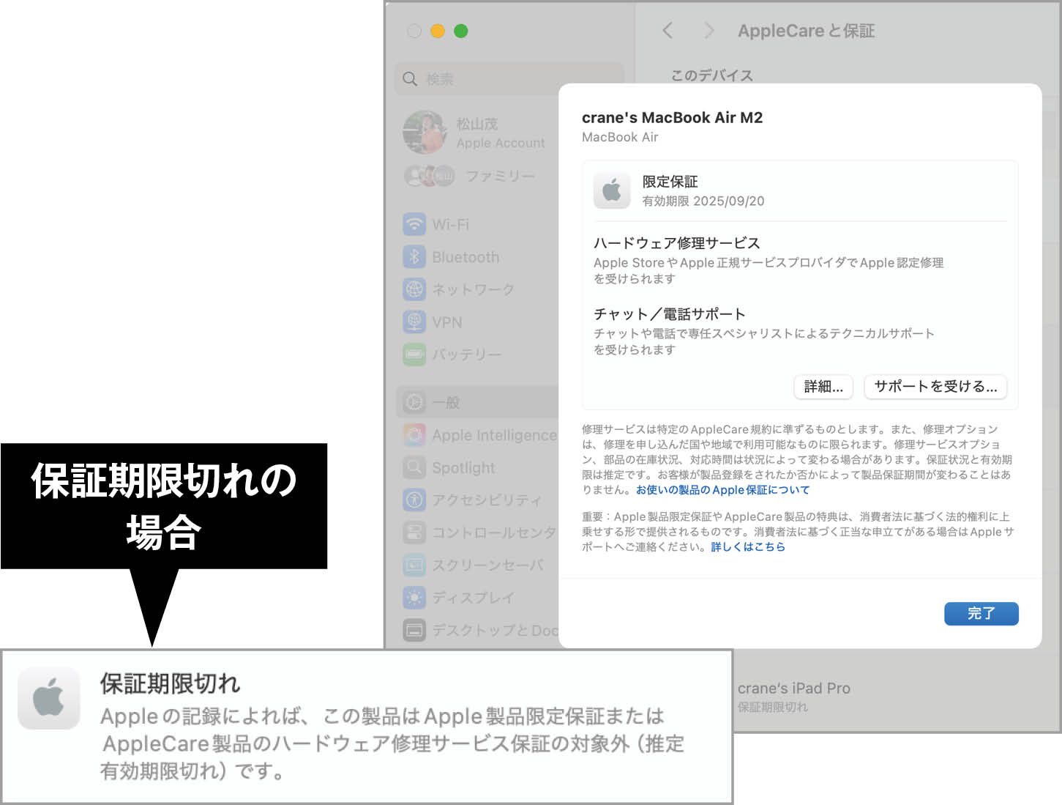
Task: Open the 詳細... button
Action: pos(823,386)
